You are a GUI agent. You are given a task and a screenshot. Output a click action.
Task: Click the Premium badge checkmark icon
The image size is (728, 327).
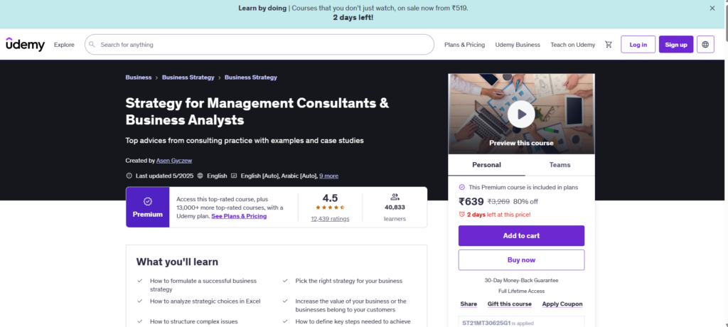tap(148, 202)
